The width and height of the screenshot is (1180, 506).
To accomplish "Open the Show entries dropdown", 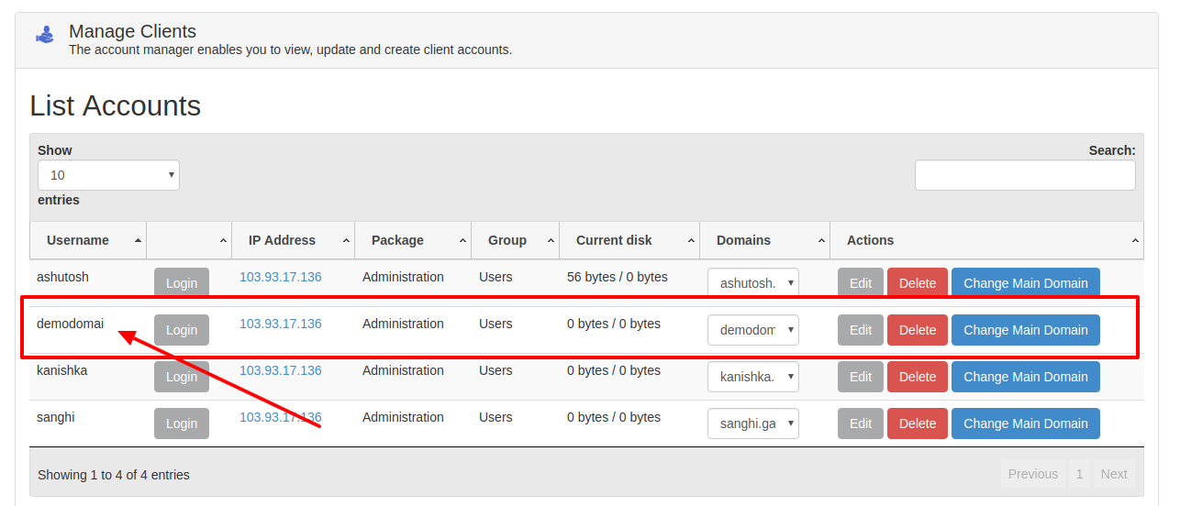I will tap(108, 175).
